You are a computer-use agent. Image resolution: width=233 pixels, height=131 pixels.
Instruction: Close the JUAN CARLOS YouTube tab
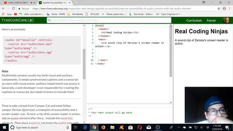35,3
